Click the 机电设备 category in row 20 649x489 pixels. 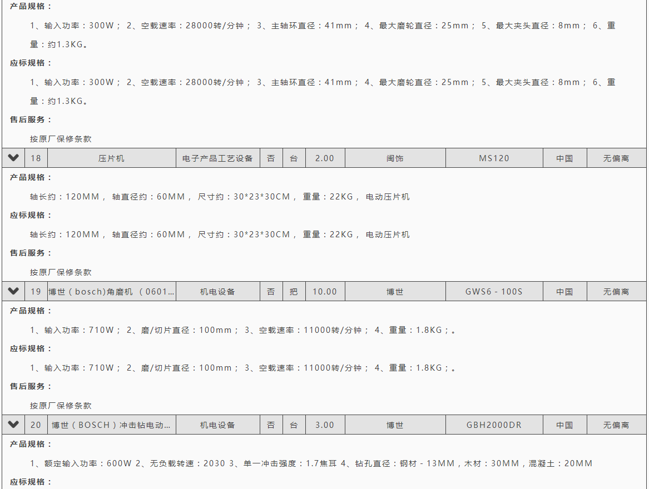point(217,425)
